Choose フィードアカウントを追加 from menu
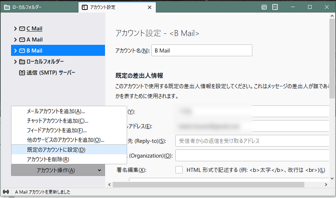Screen dimensions: 336x198 pos(69,130)
